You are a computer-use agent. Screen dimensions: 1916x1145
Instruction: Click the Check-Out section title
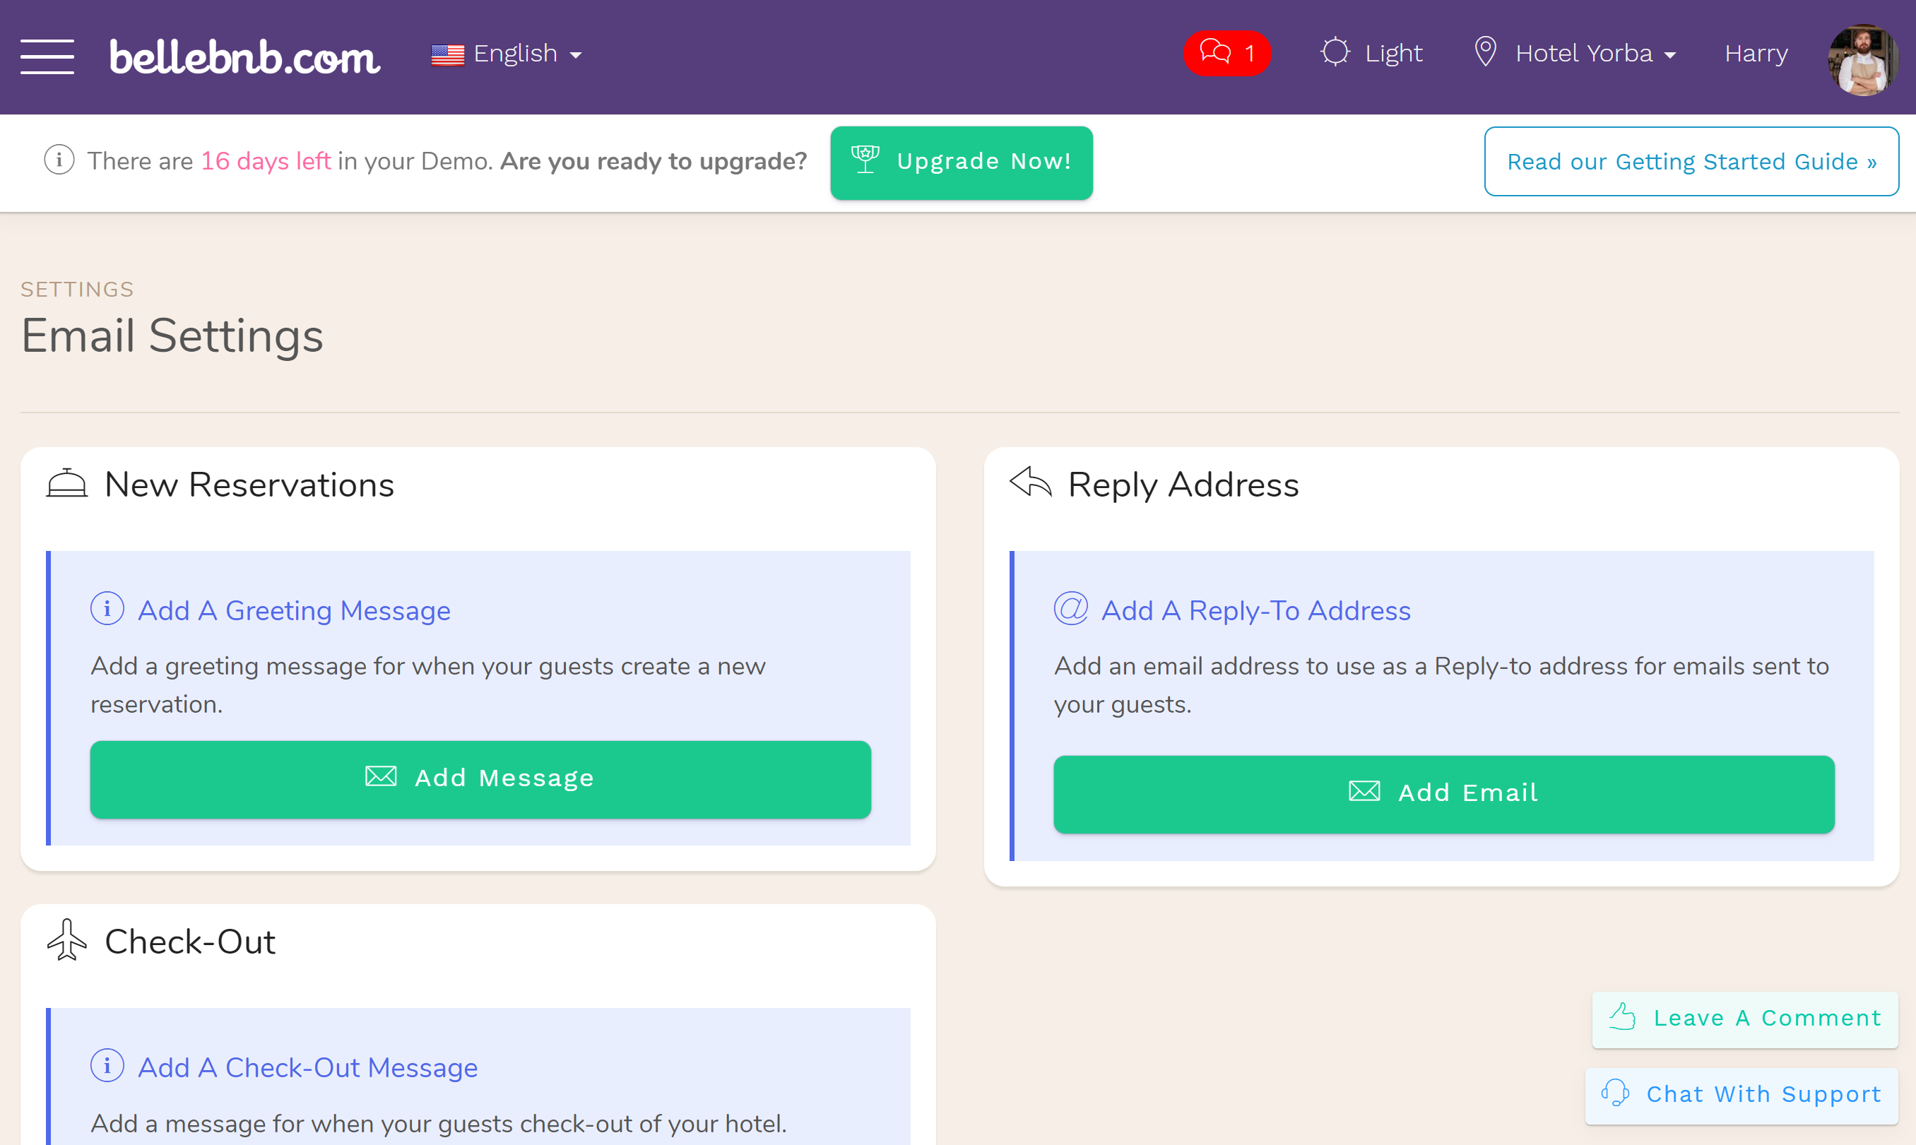pos(190,942)
